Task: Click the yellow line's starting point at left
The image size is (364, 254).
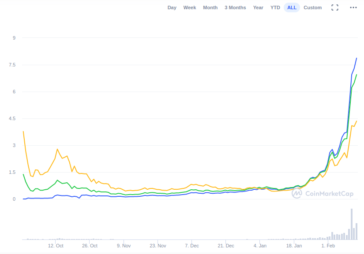Action: [23, 131]
